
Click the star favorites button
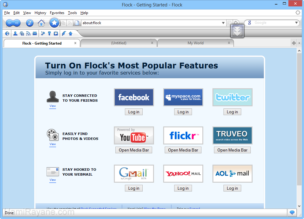click(54, 23)
